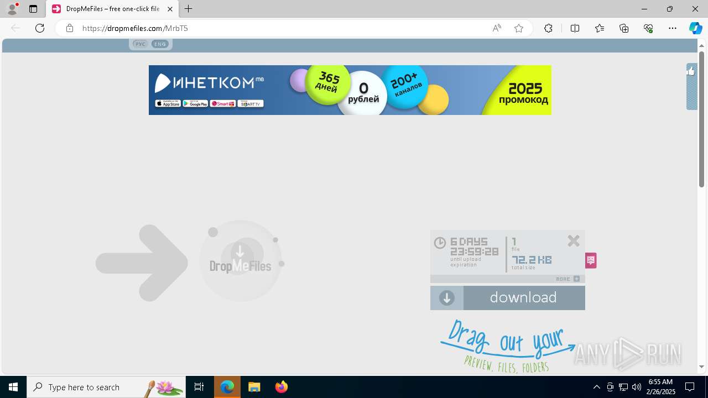Open the pink message note icon
This screenshot has width=708, height=398.
coord(591,260)
